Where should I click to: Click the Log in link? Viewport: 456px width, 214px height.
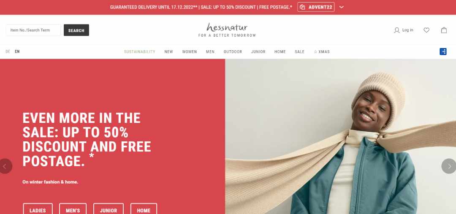407,30
